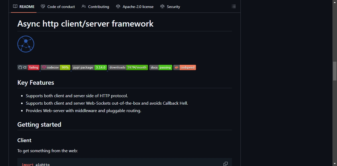Click the scrollbar down arrow
Screen dimensions: 337x166
click(x=335, y=164)
